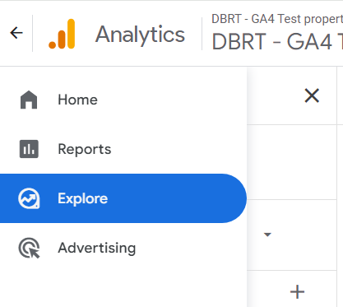Image resolution: width=343 pixels, height=307 pixels.
Task: Click the Advertising target cursor icon
Action: (30, 248)
